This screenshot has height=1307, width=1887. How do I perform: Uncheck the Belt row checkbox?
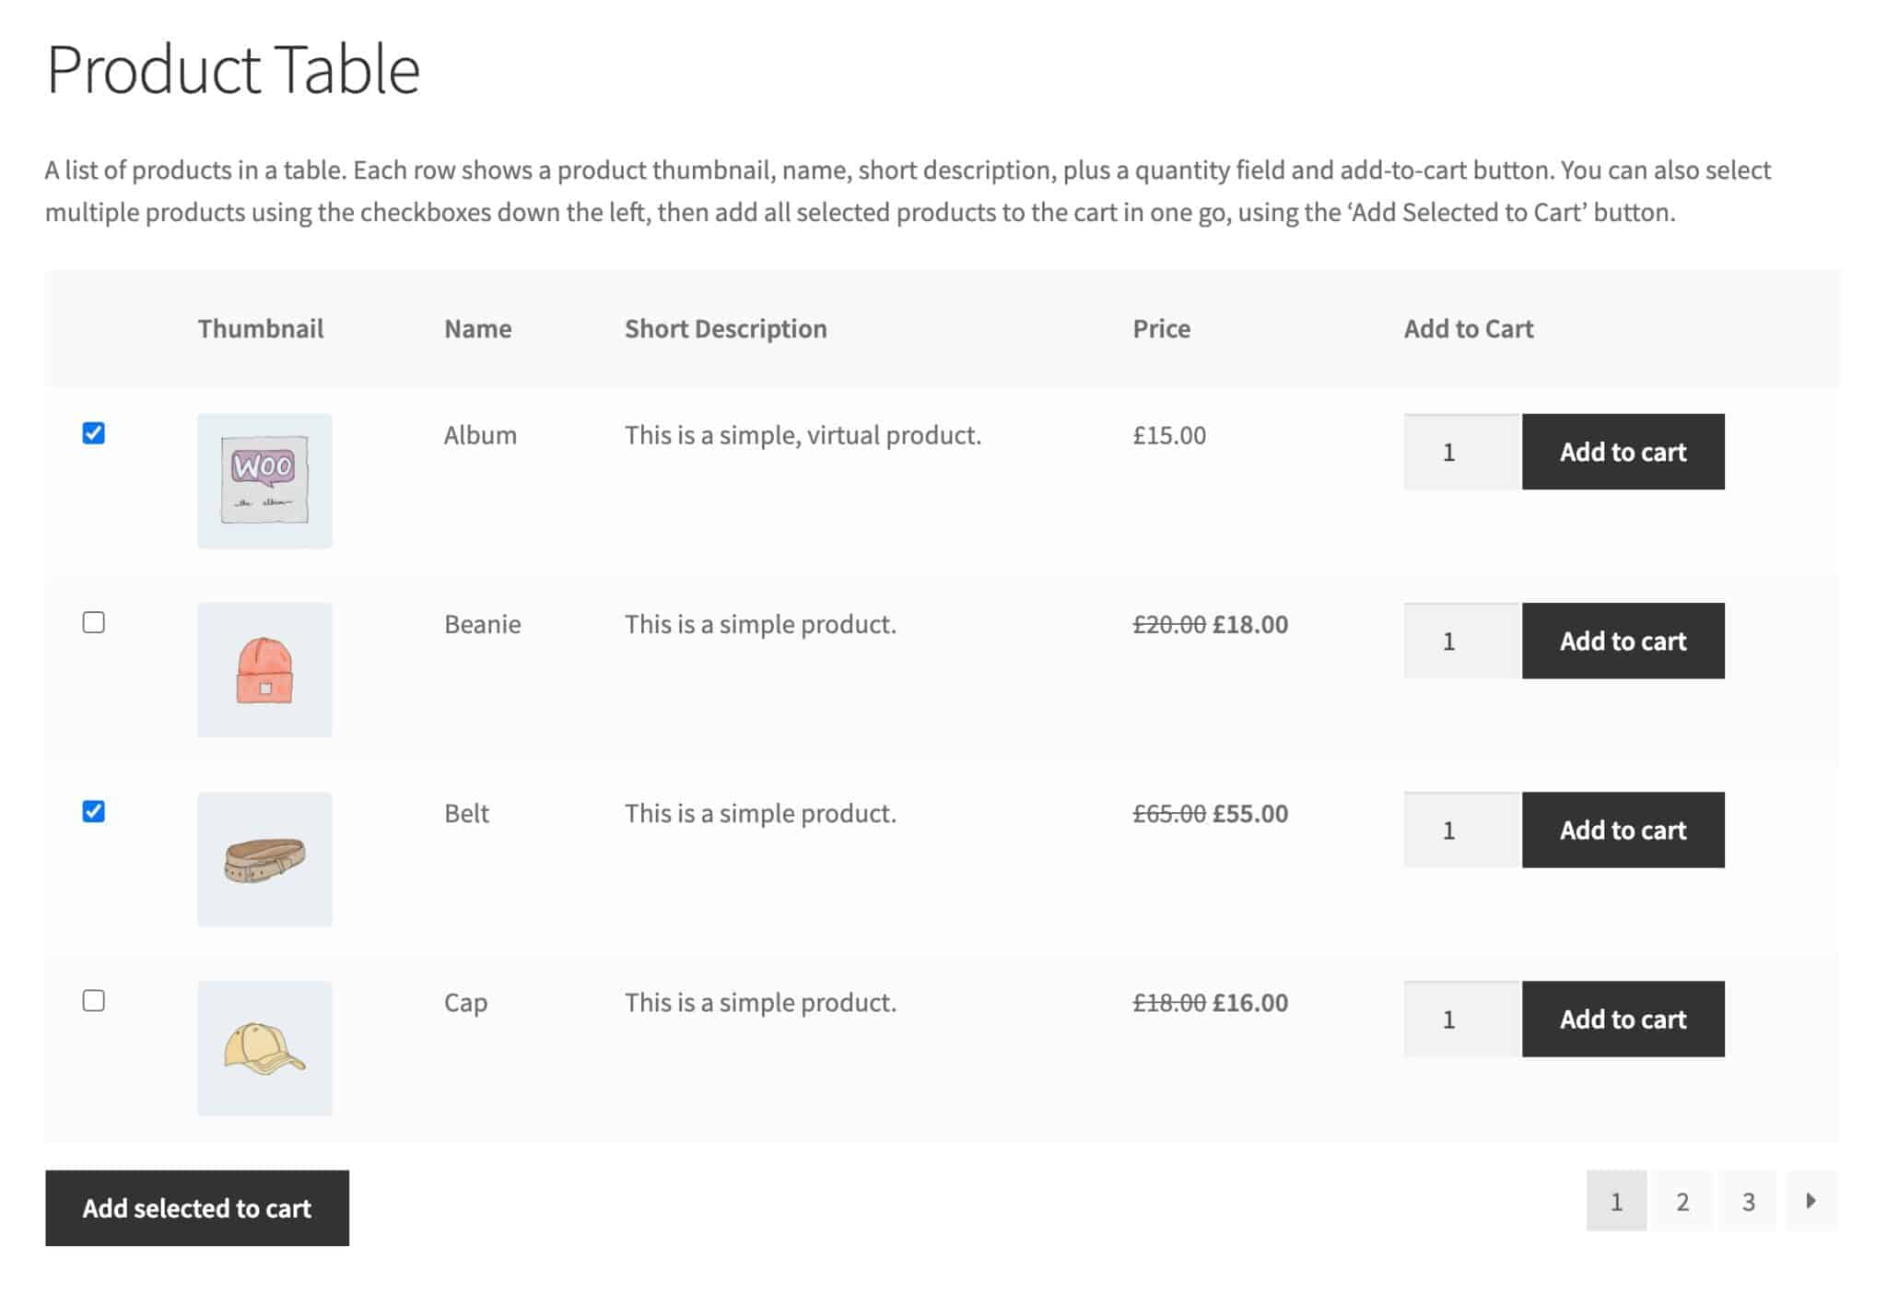pos(93,812)
